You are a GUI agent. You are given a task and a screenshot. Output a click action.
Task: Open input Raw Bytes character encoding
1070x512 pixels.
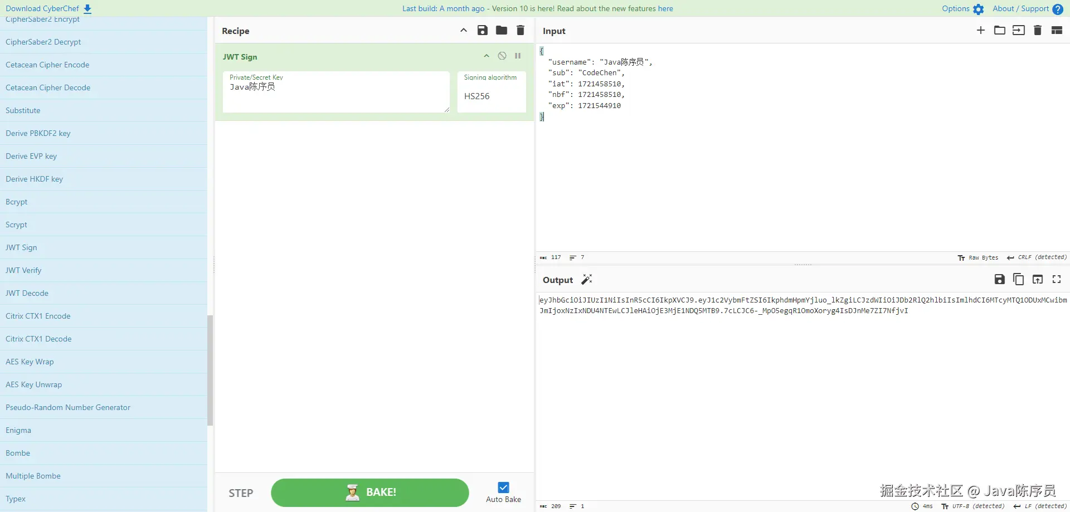coord(978,258)
